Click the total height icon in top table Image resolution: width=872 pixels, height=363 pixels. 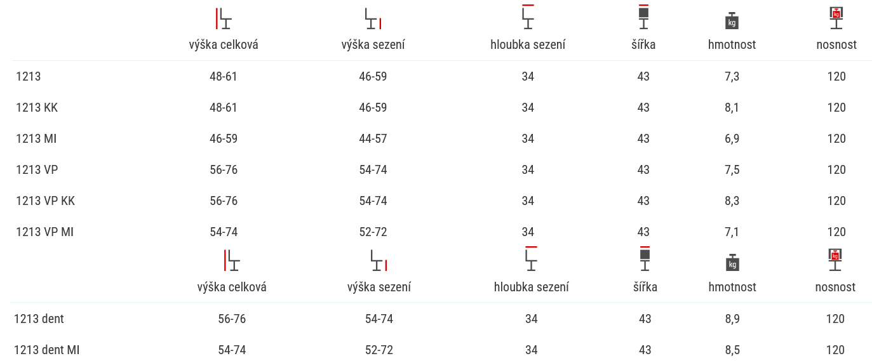pyautogui.click(x=224, y=18)
